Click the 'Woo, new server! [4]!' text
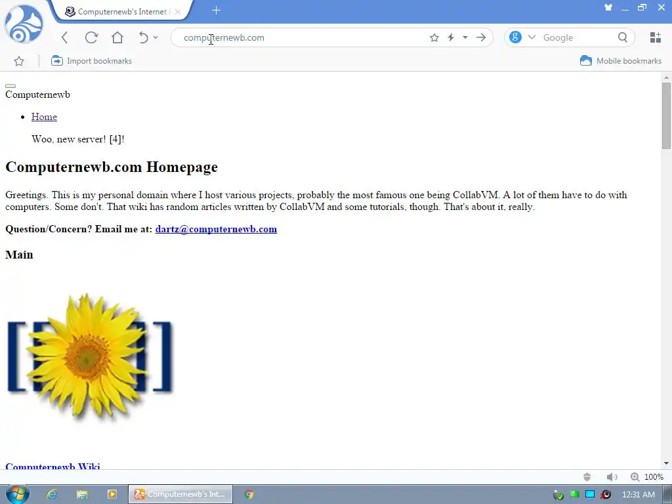 [x=78, y=139]
